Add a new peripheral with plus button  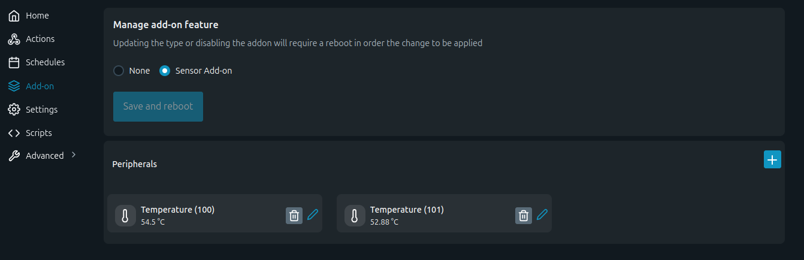pyautogui.click(x=772, y=160)
